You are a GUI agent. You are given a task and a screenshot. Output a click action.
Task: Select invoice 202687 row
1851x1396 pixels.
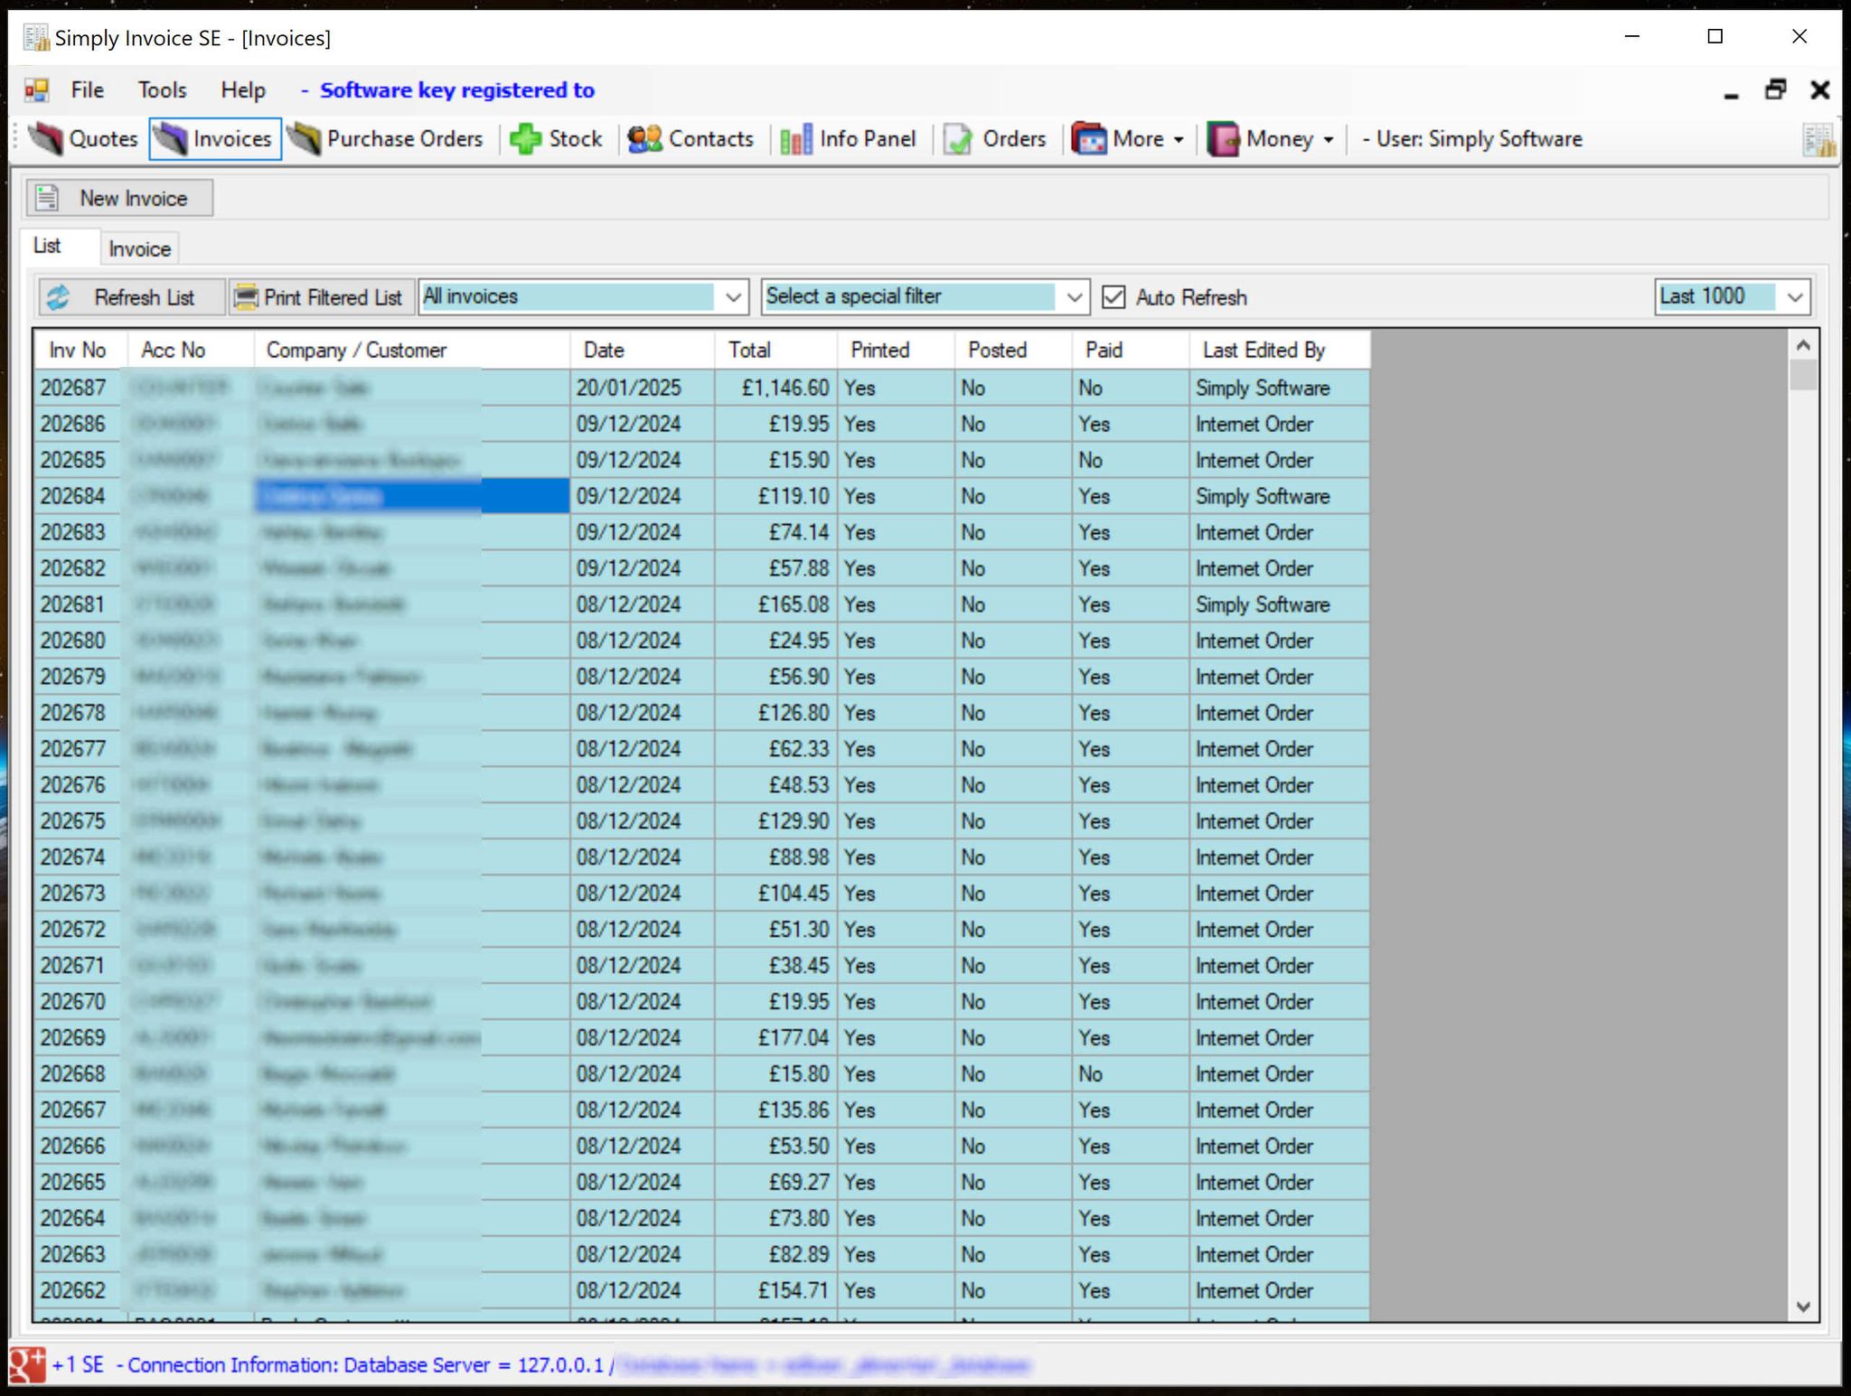tap(701, 388)
